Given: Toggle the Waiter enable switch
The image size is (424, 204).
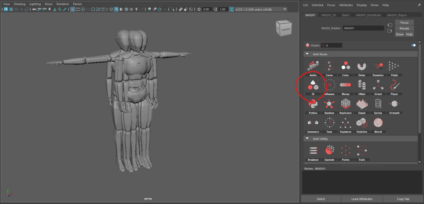Looking at the screenshot, I should click(413, 45).
